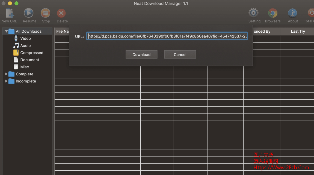This screenshot has width=314, height=175.
Task: Select the Compressed archive icon
Action: (x=16, y=53)
